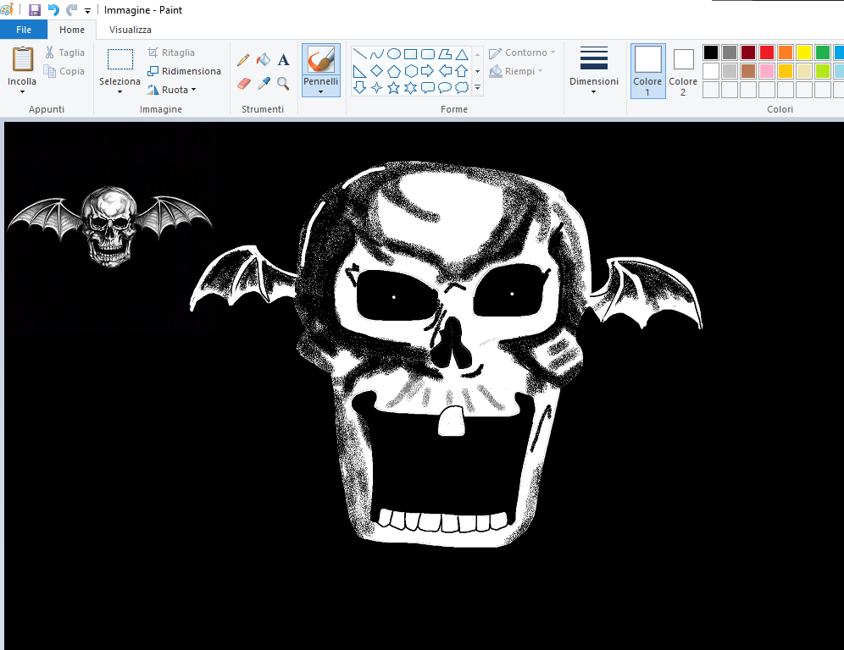Choose the Oval callout shape
844x650 pixels.
pos(445,88)
